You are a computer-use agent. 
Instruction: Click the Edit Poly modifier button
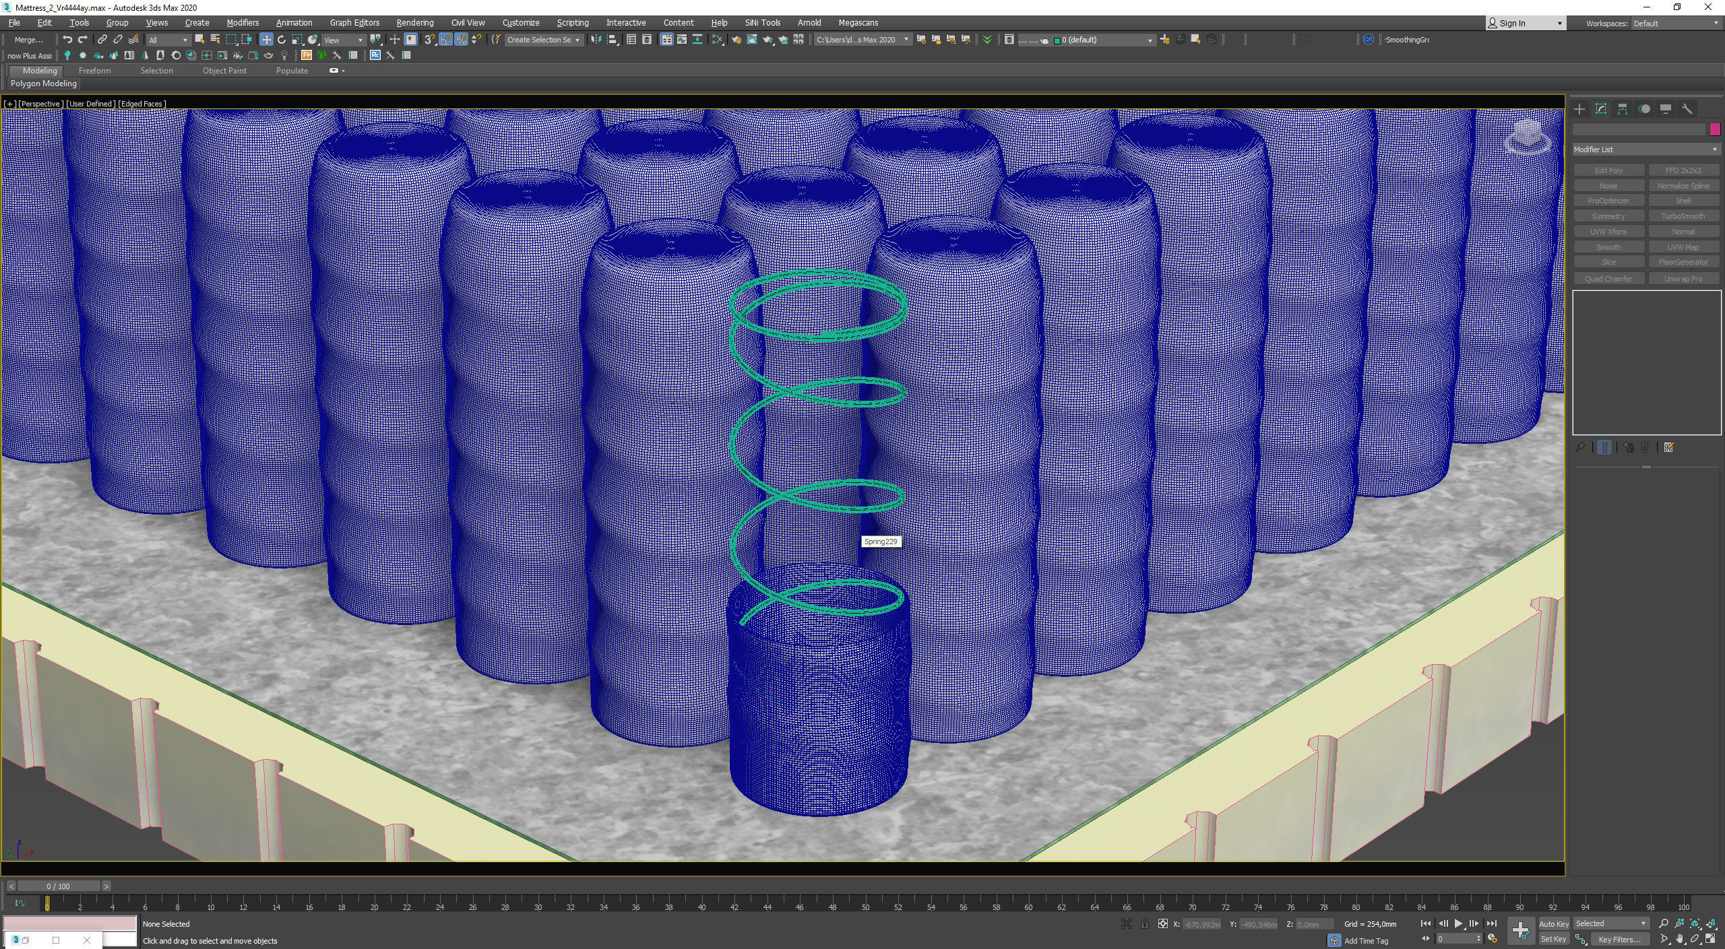[1608, 170]
